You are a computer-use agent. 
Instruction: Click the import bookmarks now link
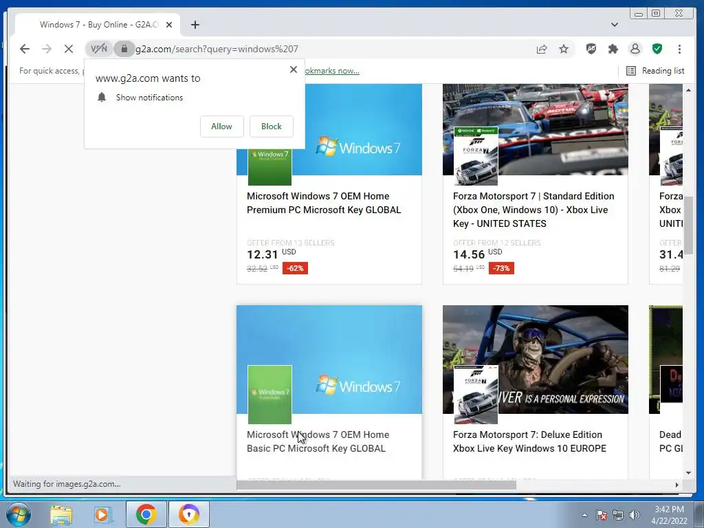pyautogui.click(x=332, y=71)
